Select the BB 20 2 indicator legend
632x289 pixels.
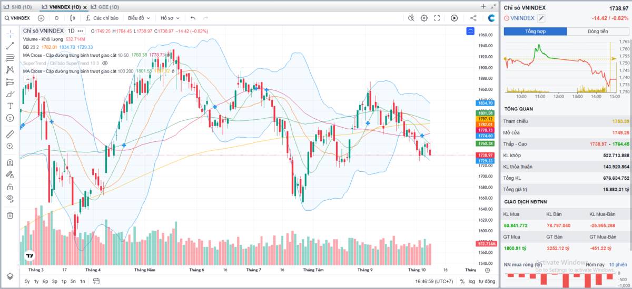click(x=31, y=47)
